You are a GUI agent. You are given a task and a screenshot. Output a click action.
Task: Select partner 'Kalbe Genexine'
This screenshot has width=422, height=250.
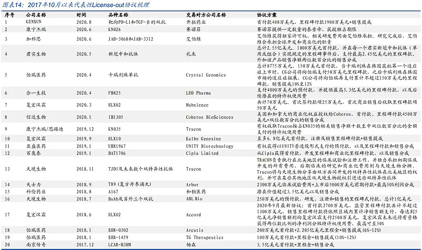coord(204,138)
